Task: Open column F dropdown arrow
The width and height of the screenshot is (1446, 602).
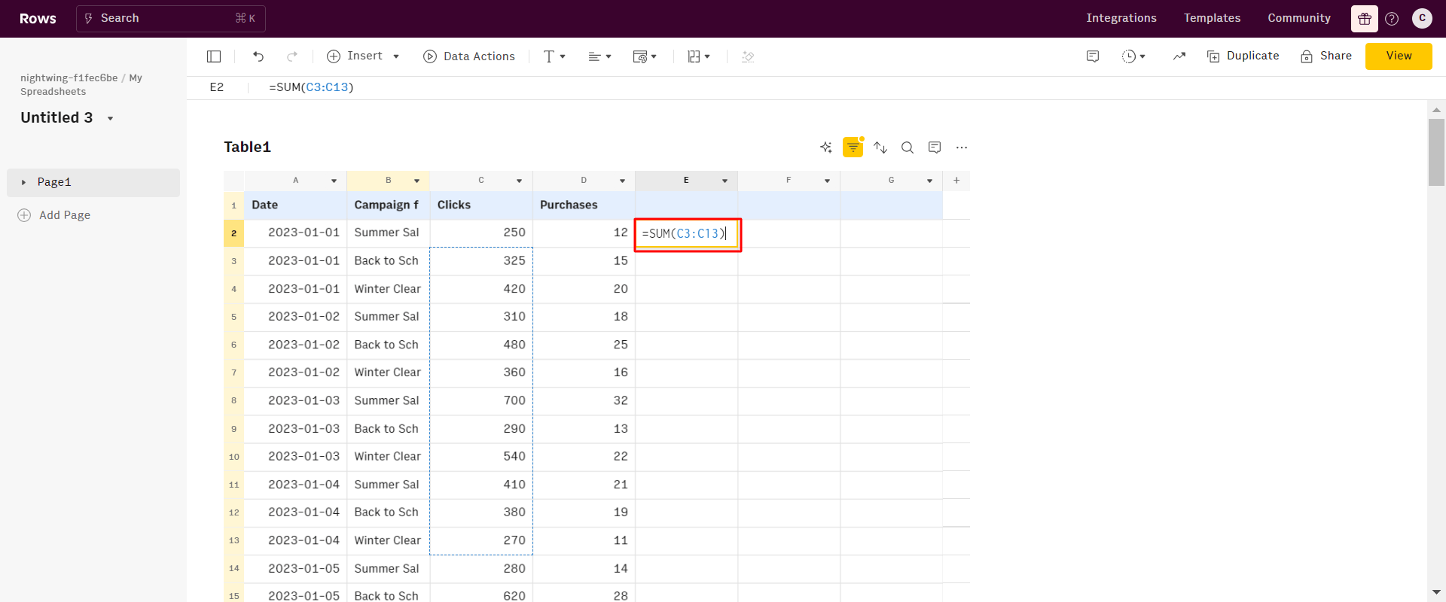Action: 827,181
